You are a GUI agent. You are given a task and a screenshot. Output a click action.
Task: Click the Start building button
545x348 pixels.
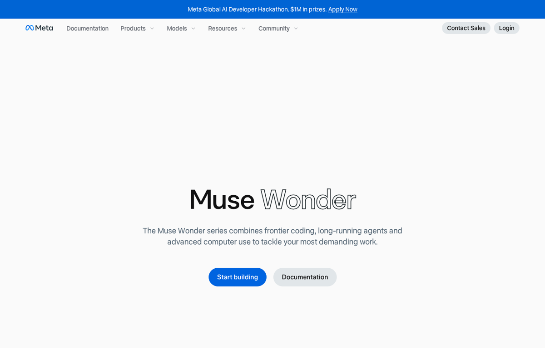[x=238, y=277]
